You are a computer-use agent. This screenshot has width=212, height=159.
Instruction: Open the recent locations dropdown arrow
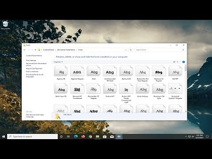[32, 50]
